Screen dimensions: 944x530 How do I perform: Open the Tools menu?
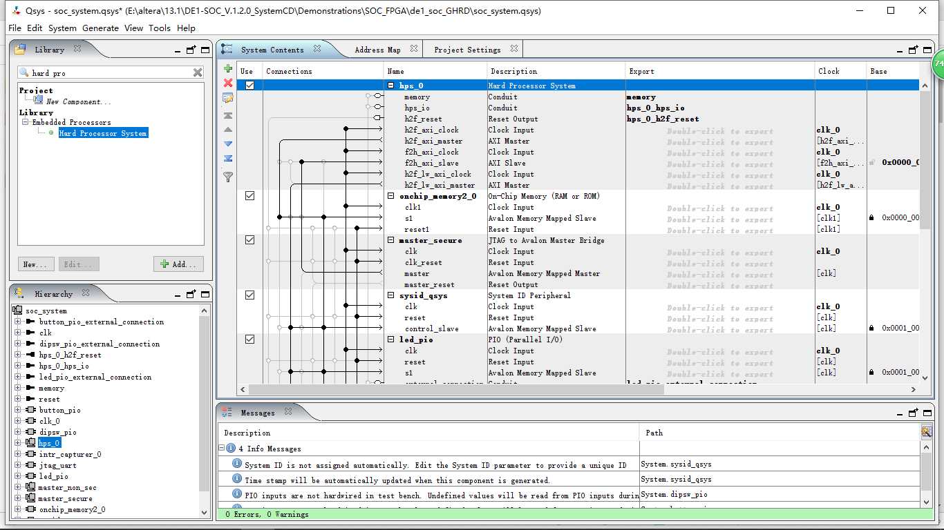click(x=160, y=28)
